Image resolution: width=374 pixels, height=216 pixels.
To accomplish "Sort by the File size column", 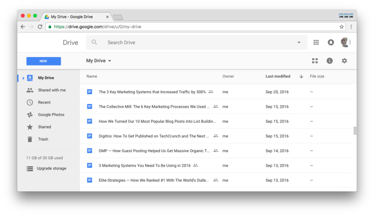I will 317,76.
